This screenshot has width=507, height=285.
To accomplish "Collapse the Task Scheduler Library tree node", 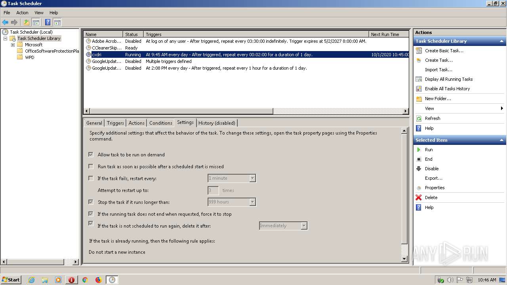I will 5,38.
